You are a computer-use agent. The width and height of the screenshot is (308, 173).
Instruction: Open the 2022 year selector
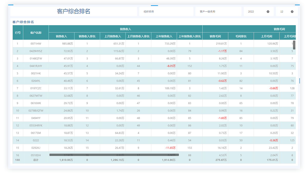coord(255,12)
